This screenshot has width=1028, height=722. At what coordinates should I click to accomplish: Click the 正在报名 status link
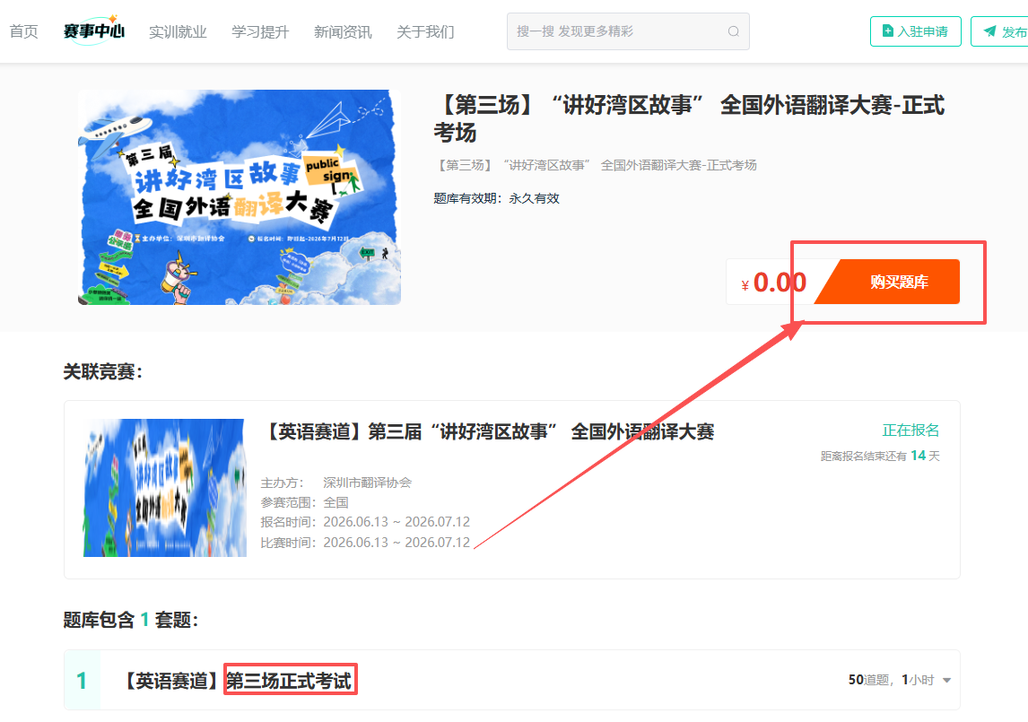point(910,431)
